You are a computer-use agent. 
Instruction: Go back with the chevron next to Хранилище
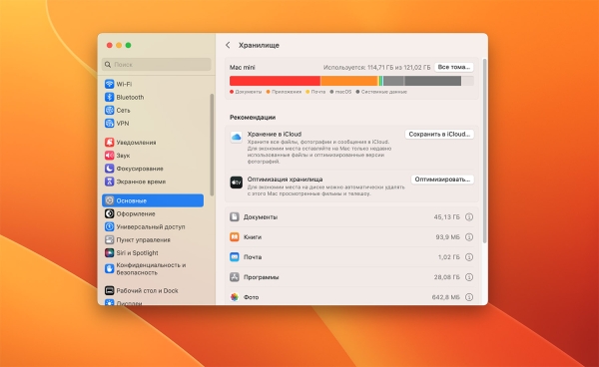pyautogui.click(x=228, y=45)
